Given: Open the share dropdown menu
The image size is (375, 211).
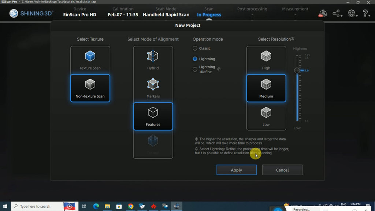Looking at the screenshot, I should (x=337, y=14).
